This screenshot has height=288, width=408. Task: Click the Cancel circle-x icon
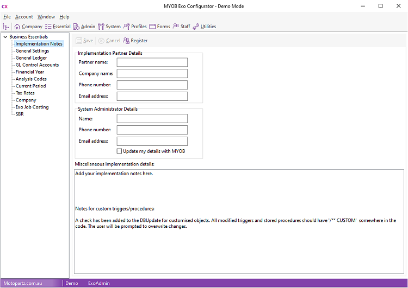tap(102, 41)
